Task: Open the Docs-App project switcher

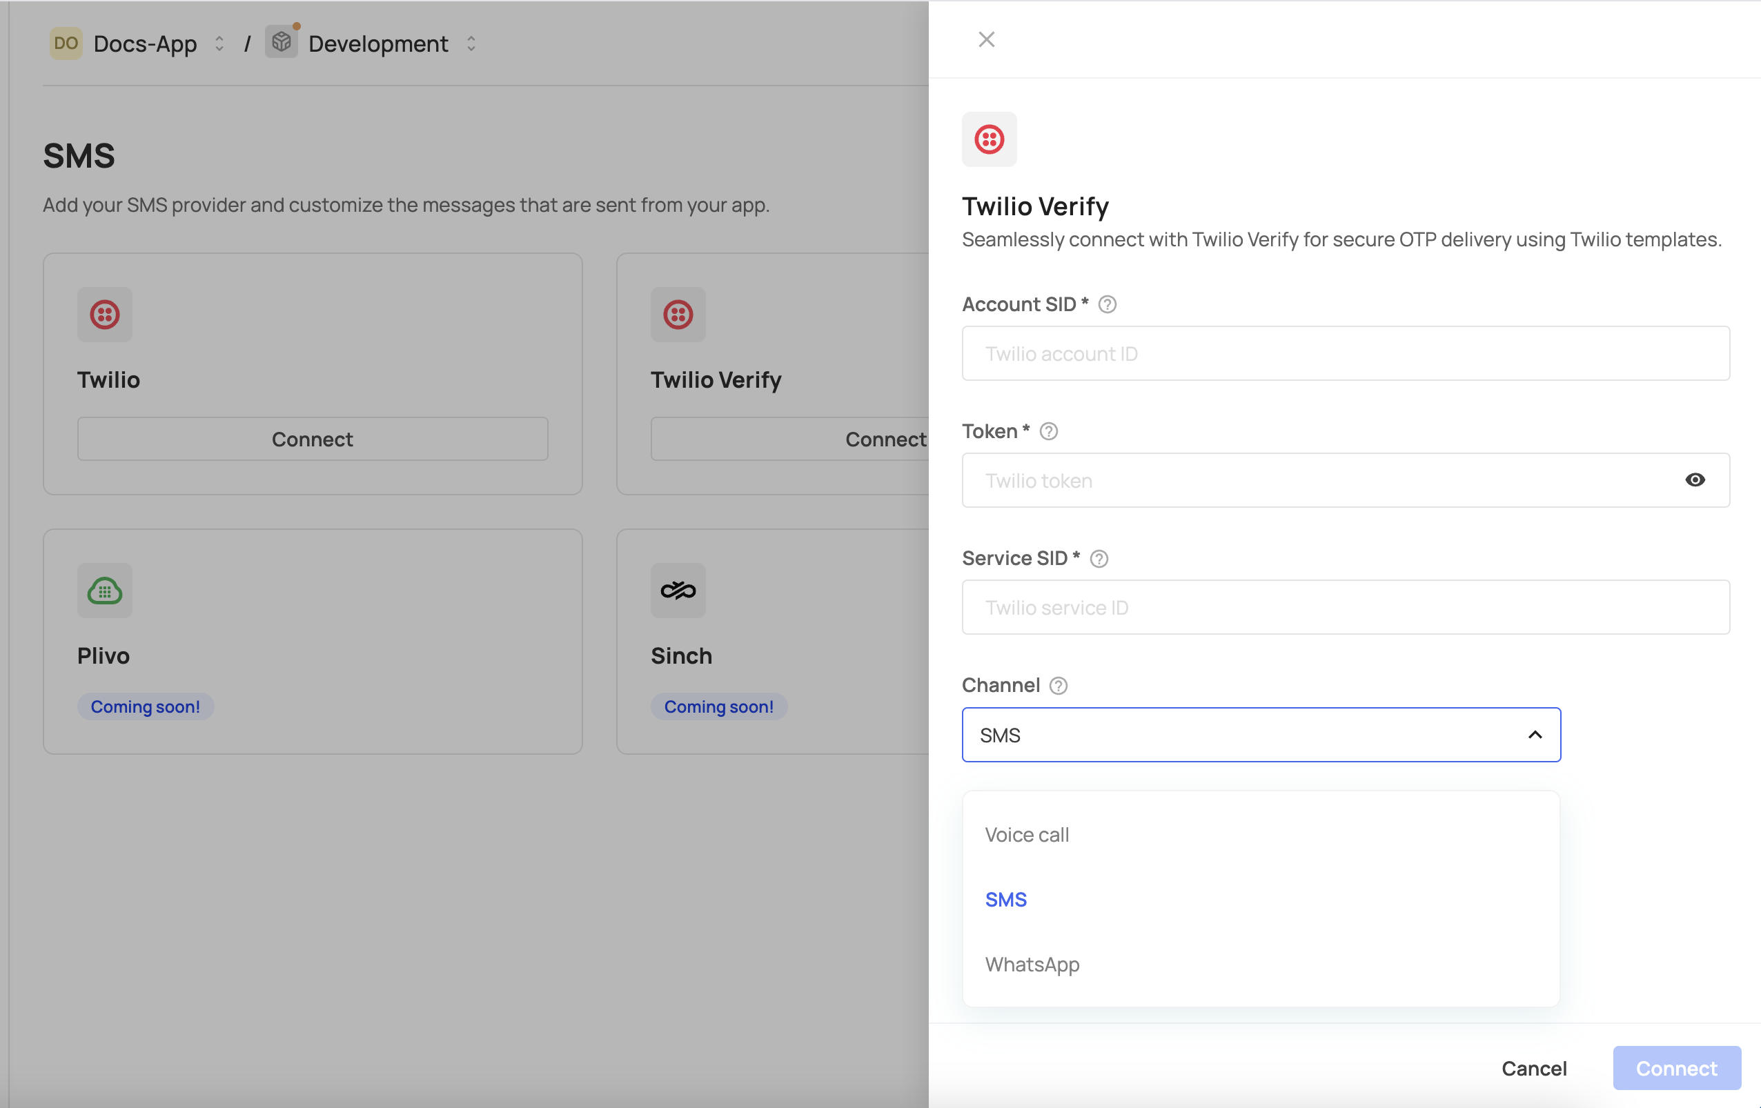Action: [x=219, y=44]
